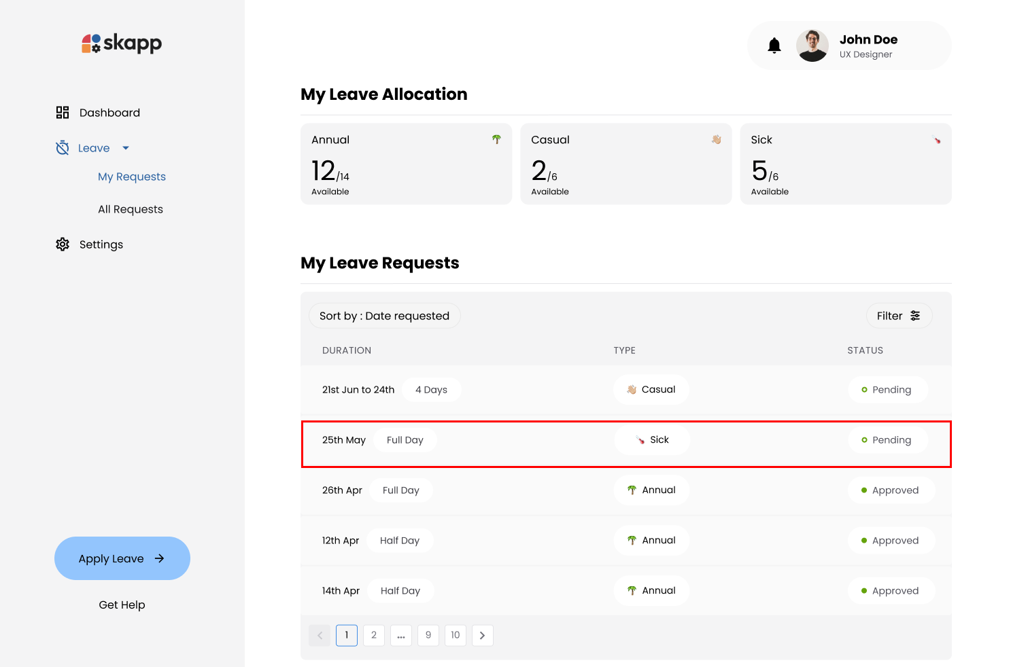Go to next page of requests

click(x=482, y=636)
